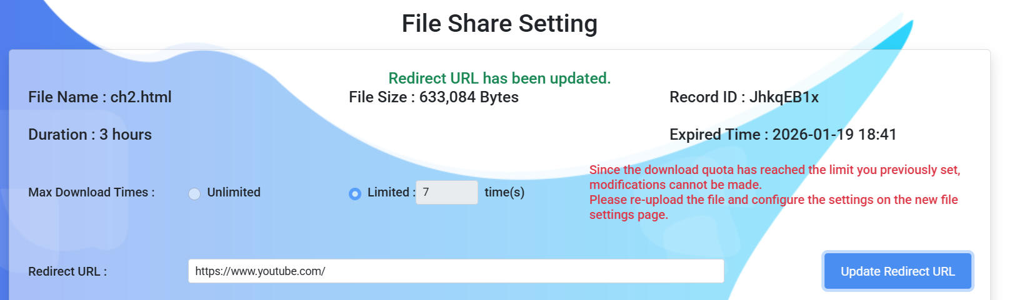The width and height of the screenshot is (1017, 300).
Task: Click the red 'Please re-upload the file' notice
Action: [773, 207]
